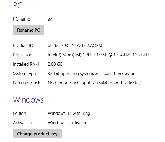Click the Windows section heading

click(28, 100)
